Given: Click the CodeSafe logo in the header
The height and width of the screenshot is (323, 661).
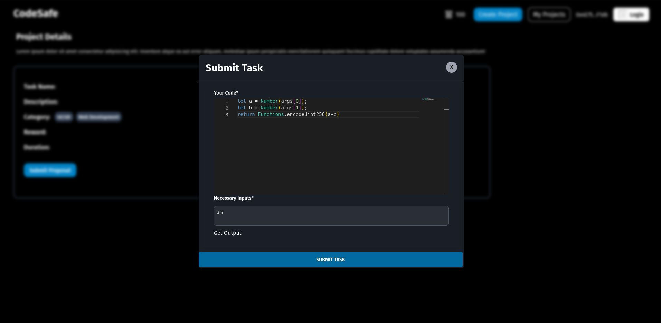Looking at the screenshot, I should point(36,13).
